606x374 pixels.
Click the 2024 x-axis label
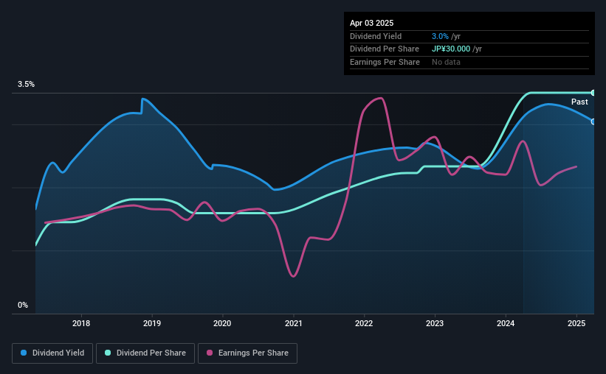click(506, 323)
